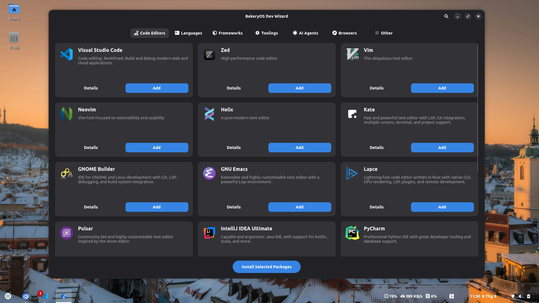
Task: Show Details for Neovim
Action: [91, 148]
